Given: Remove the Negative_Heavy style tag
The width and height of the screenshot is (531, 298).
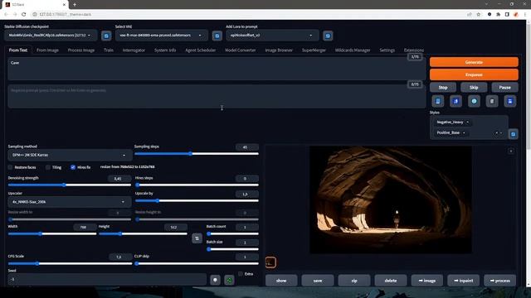Looking at the screenshot, I should (x=467, y=122).
